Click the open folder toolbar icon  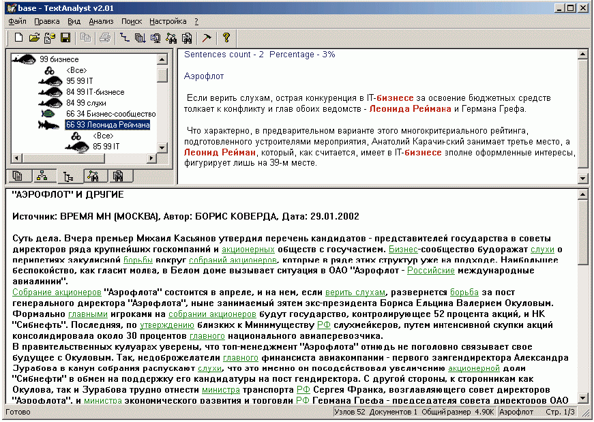coord(34,37)
